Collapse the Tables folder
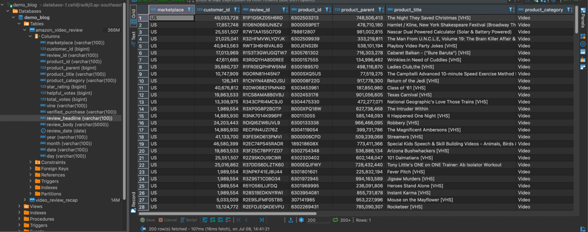588x232 pixels. click(20, 24)
